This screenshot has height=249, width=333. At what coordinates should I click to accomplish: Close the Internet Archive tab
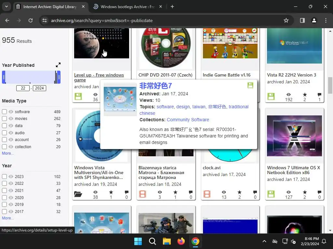[x=83, y=6]
